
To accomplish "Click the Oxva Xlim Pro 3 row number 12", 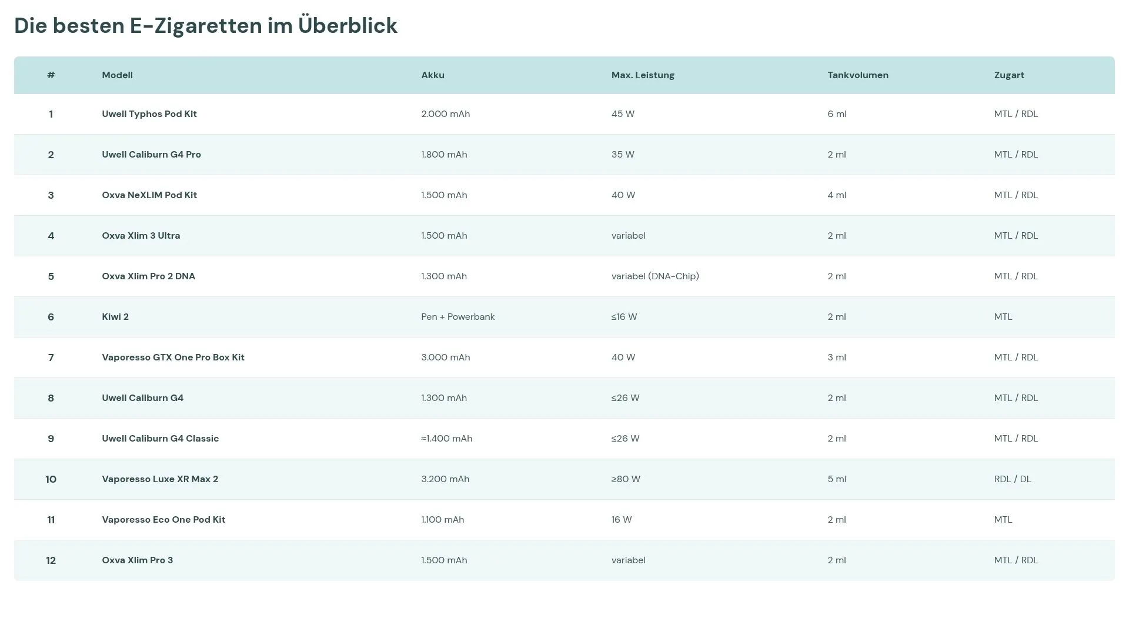I will pos(51,560).
